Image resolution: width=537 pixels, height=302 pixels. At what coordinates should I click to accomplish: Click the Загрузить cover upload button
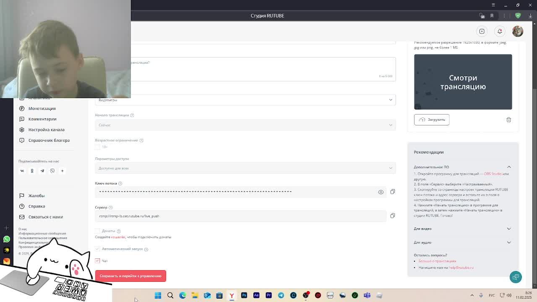click(432, 120)
